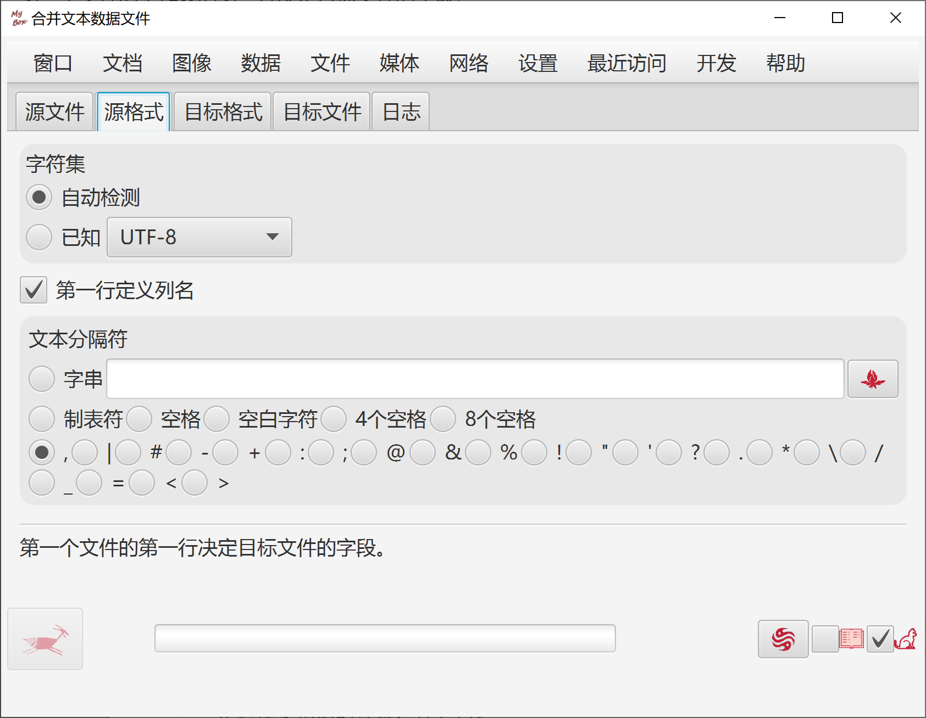Image resolution: width=926 pixels, height=718 pixels.
Task: Switch to the 源文件 tab
Action: point(54,112)
